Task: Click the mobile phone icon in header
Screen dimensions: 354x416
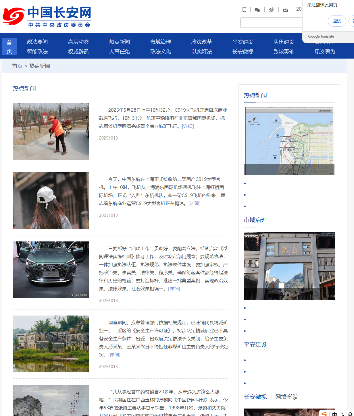Action: [244, 10]
